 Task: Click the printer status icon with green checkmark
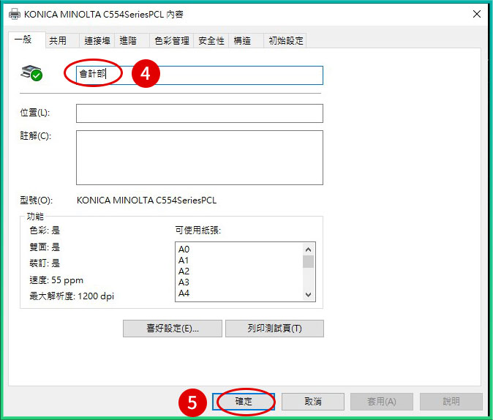(31, 73)
